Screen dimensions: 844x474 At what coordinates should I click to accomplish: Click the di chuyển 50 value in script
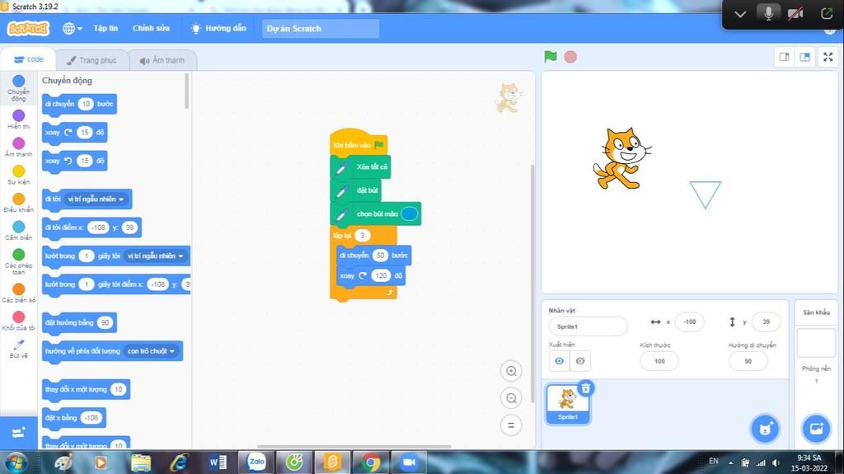point(380,256)
